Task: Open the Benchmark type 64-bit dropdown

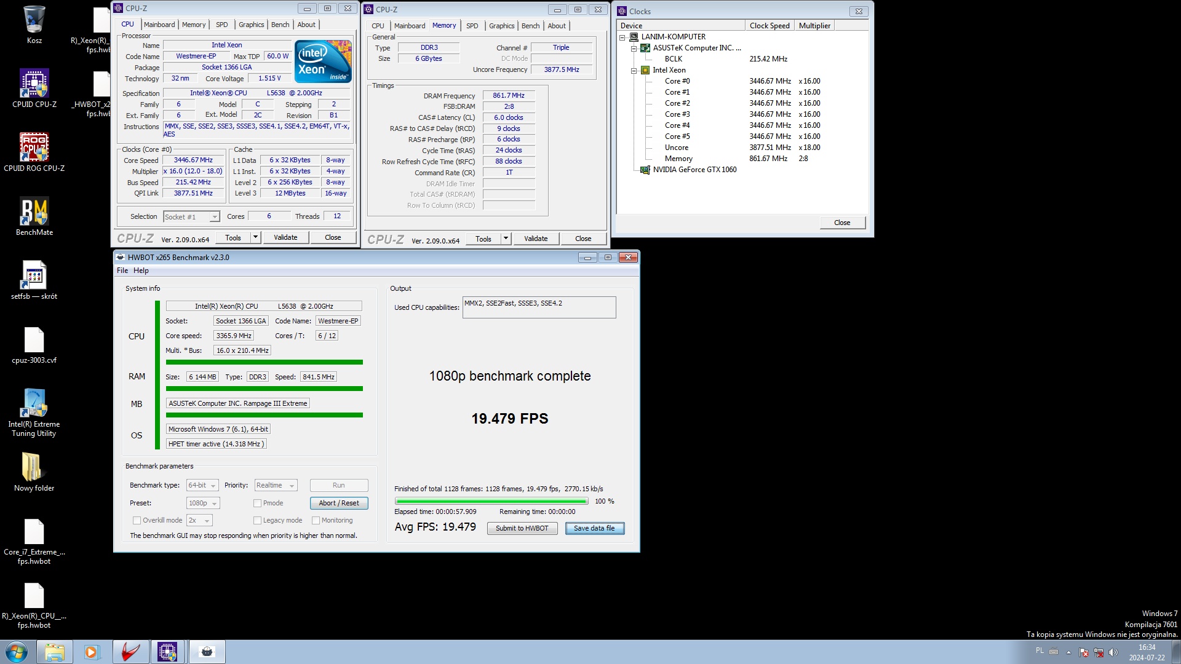Action: [x=202, y=485]
